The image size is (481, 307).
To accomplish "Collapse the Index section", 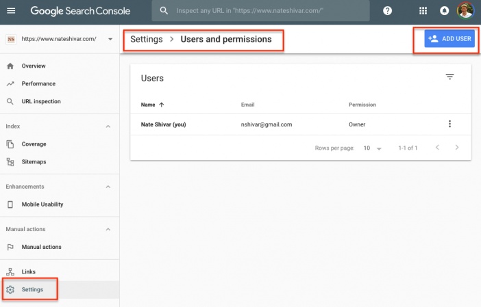I will point(108,126).
